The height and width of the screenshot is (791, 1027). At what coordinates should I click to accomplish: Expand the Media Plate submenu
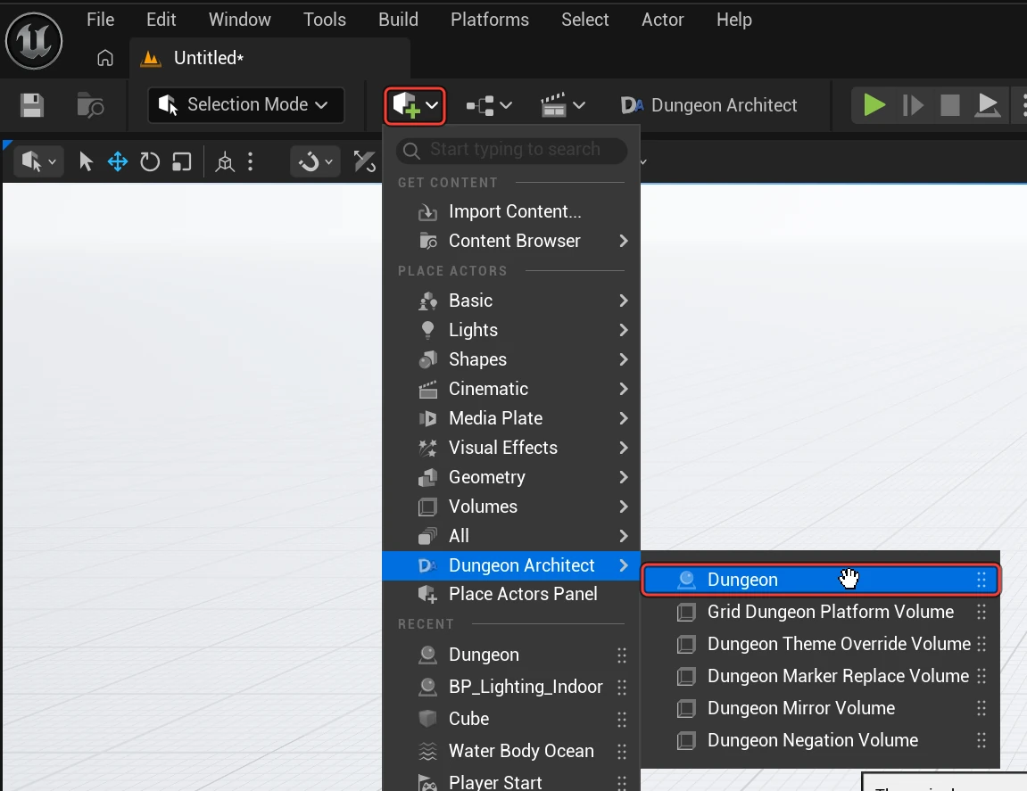point(511,418)
